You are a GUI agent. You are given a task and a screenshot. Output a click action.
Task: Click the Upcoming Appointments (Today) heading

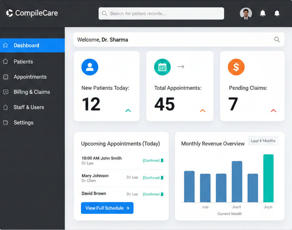(120, 144)
